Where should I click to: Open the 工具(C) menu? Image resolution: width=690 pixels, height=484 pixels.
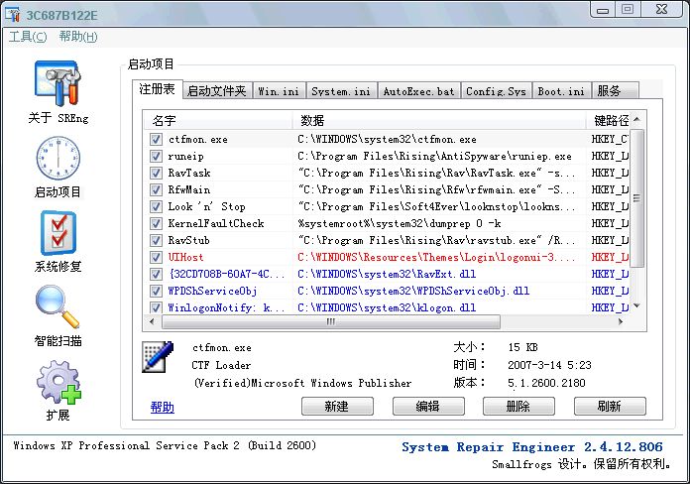point(28,37)
